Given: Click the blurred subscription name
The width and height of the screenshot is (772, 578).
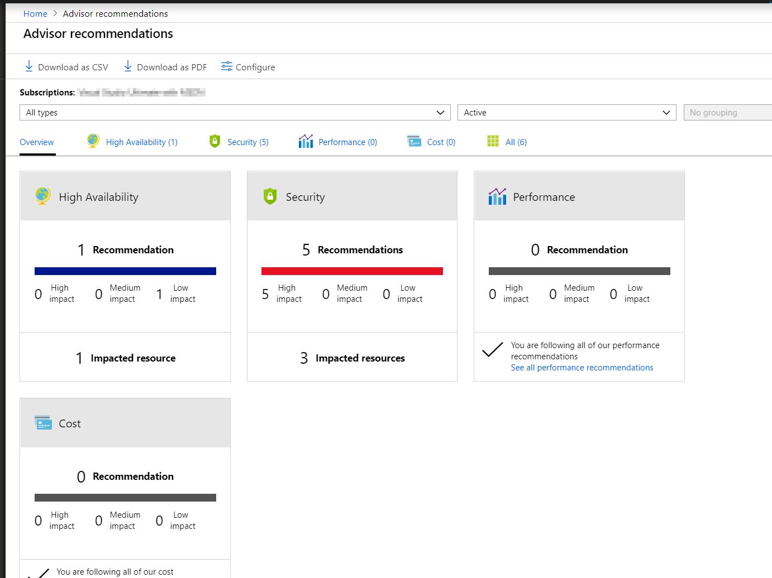Looking at the screenshot, I should click(141, 92).
